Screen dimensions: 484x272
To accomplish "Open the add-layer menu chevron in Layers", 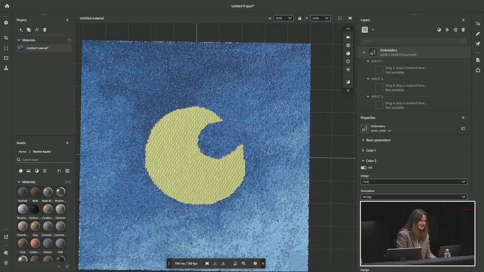I will [x=373, y=30].
